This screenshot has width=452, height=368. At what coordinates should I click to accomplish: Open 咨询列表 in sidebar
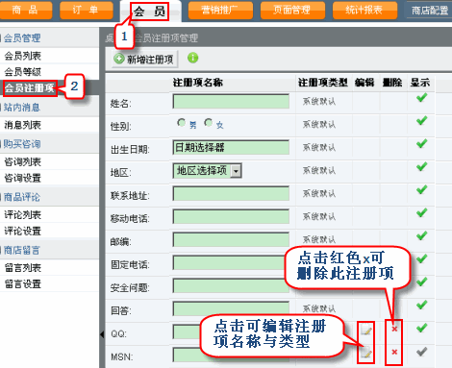click(23, 162)
